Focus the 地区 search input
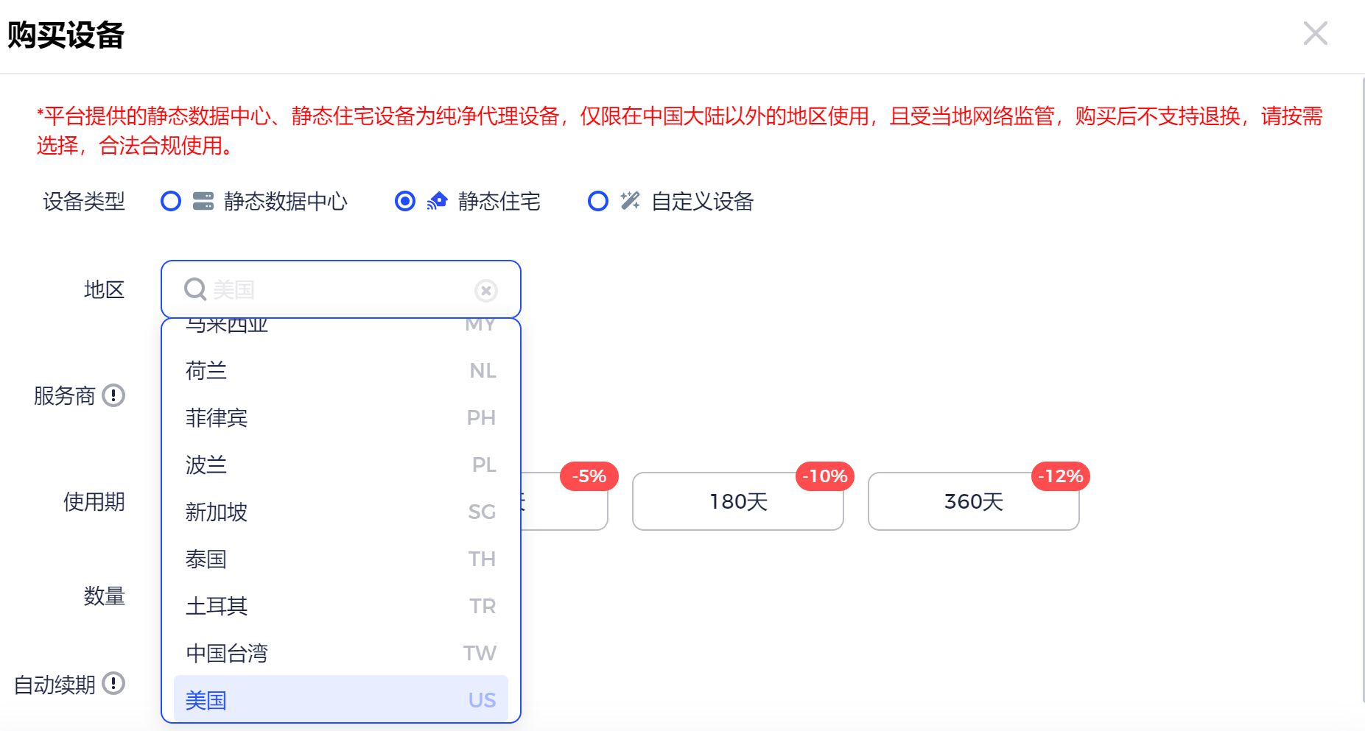This screenshot has width=1365, height=731. coord(340,289)
